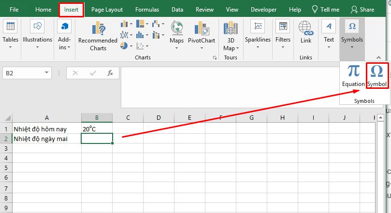The width and height of the screenshot is (391, 213).
Task: Click the Select All corner button
Action: [x=7, y=117]
